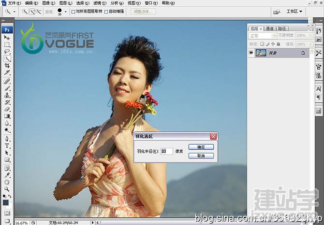
Task: Toggle lock all padlock icon
Action: point(279,44)
